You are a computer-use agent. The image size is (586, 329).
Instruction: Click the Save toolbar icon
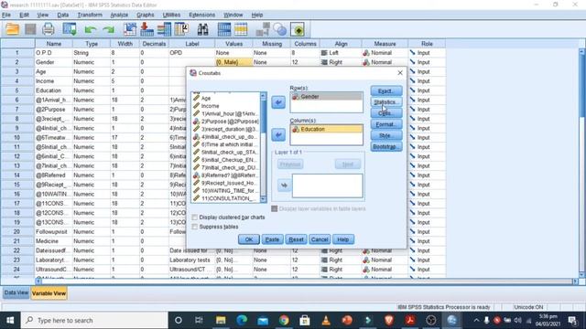coord(30,29)
